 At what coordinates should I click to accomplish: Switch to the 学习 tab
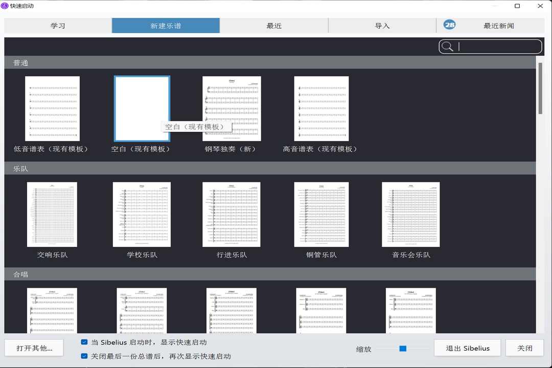[x=58, y=26]
